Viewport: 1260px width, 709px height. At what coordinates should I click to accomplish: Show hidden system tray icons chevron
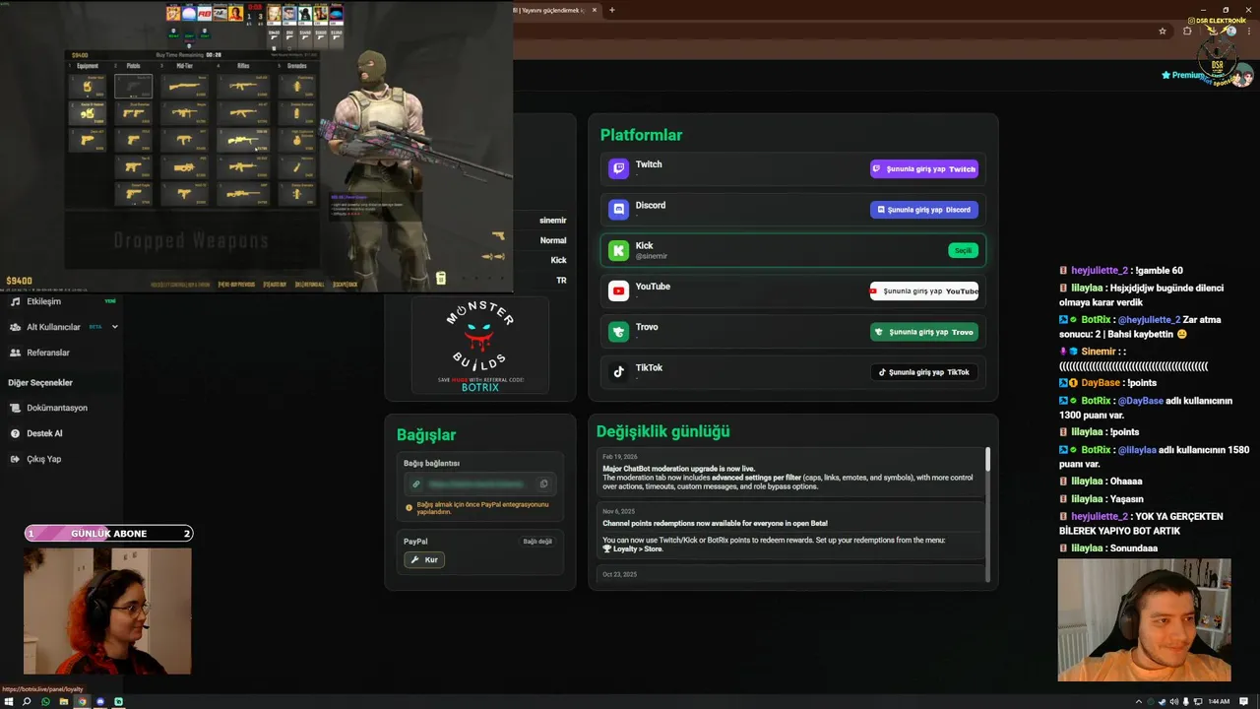pyautogui.click(x=1139, y=702)
